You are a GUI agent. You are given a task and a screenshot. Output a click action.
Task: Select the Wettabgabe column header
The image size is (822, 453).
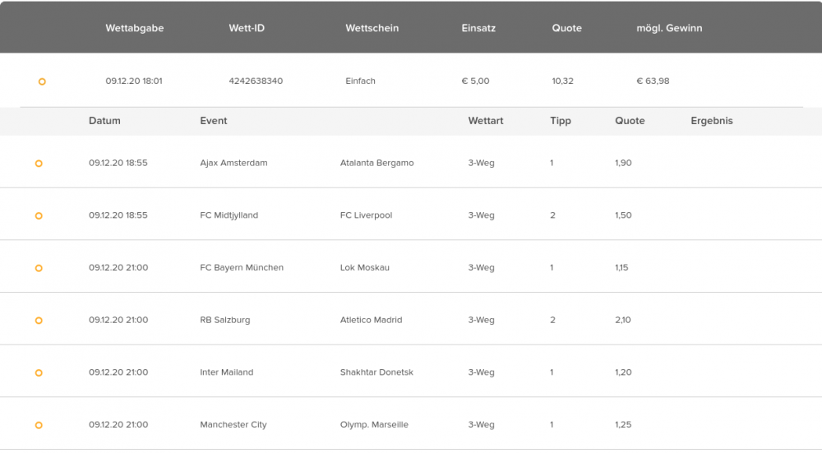135,28
